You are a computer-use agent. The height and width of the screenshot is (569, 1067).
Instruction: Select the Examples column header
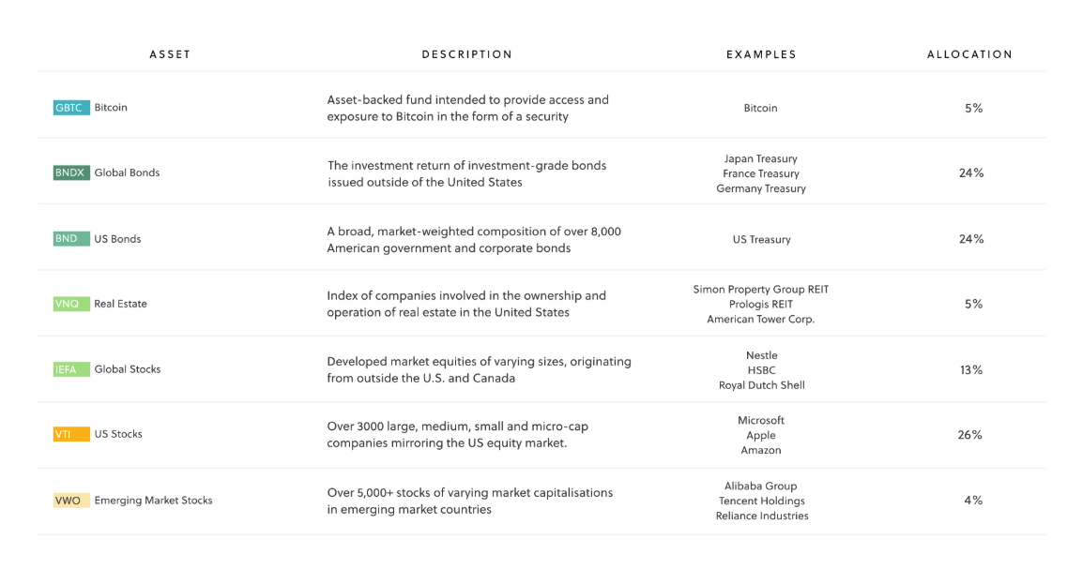[x=761, y=54]
